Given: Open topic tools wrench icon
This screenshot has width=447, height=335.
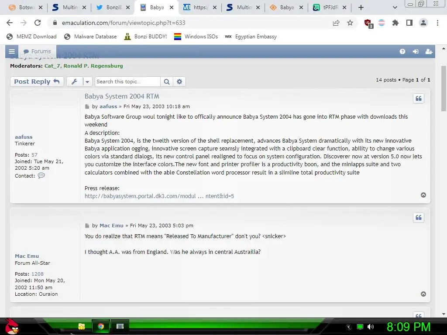Looking at the screenshot, I should pos(74,82).
